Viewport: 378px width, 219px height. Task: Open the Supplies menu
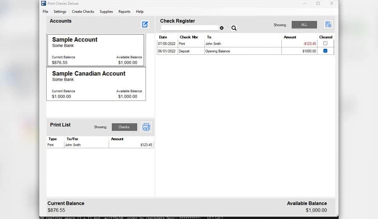click(106, 12)
